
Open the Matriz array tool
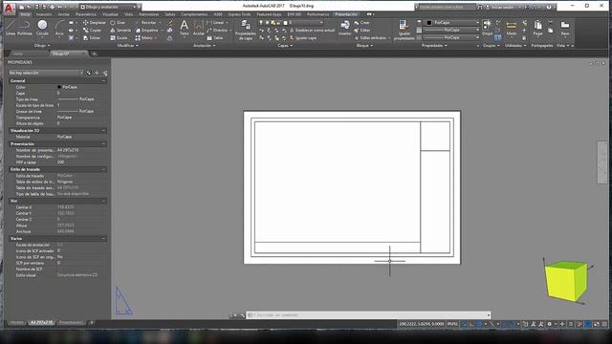[x=144, y=38]
